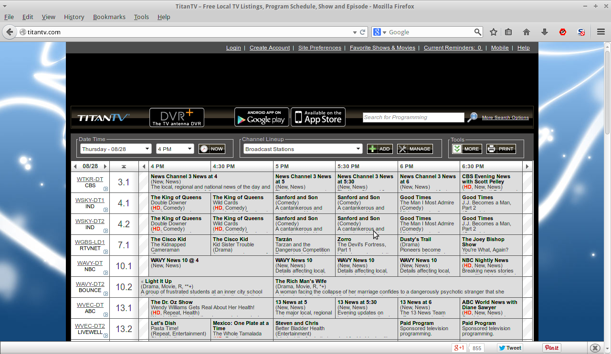Click the Pinterest Pin it button
Image resolution: width=611 pixels, height=354 pixels.
[552, 348]
